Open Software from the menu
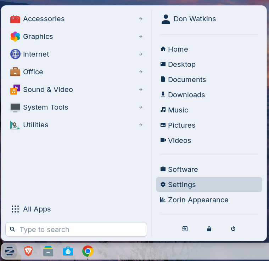This screenshot has width=269, height=261. click(x=183, y=169)
